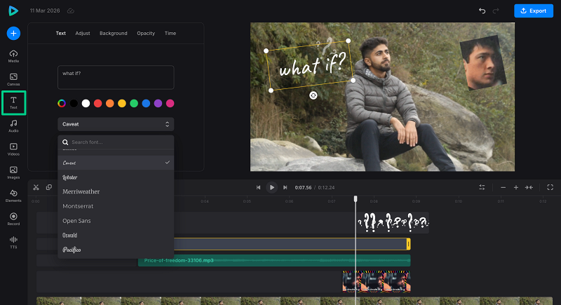Image resolution: width=561 pixels, height=305 pixels.
Task: Open the Record panel
Action: (13, 219)
